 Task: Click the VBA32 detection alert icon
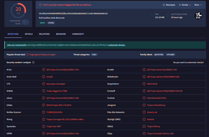tap(144, 126)
